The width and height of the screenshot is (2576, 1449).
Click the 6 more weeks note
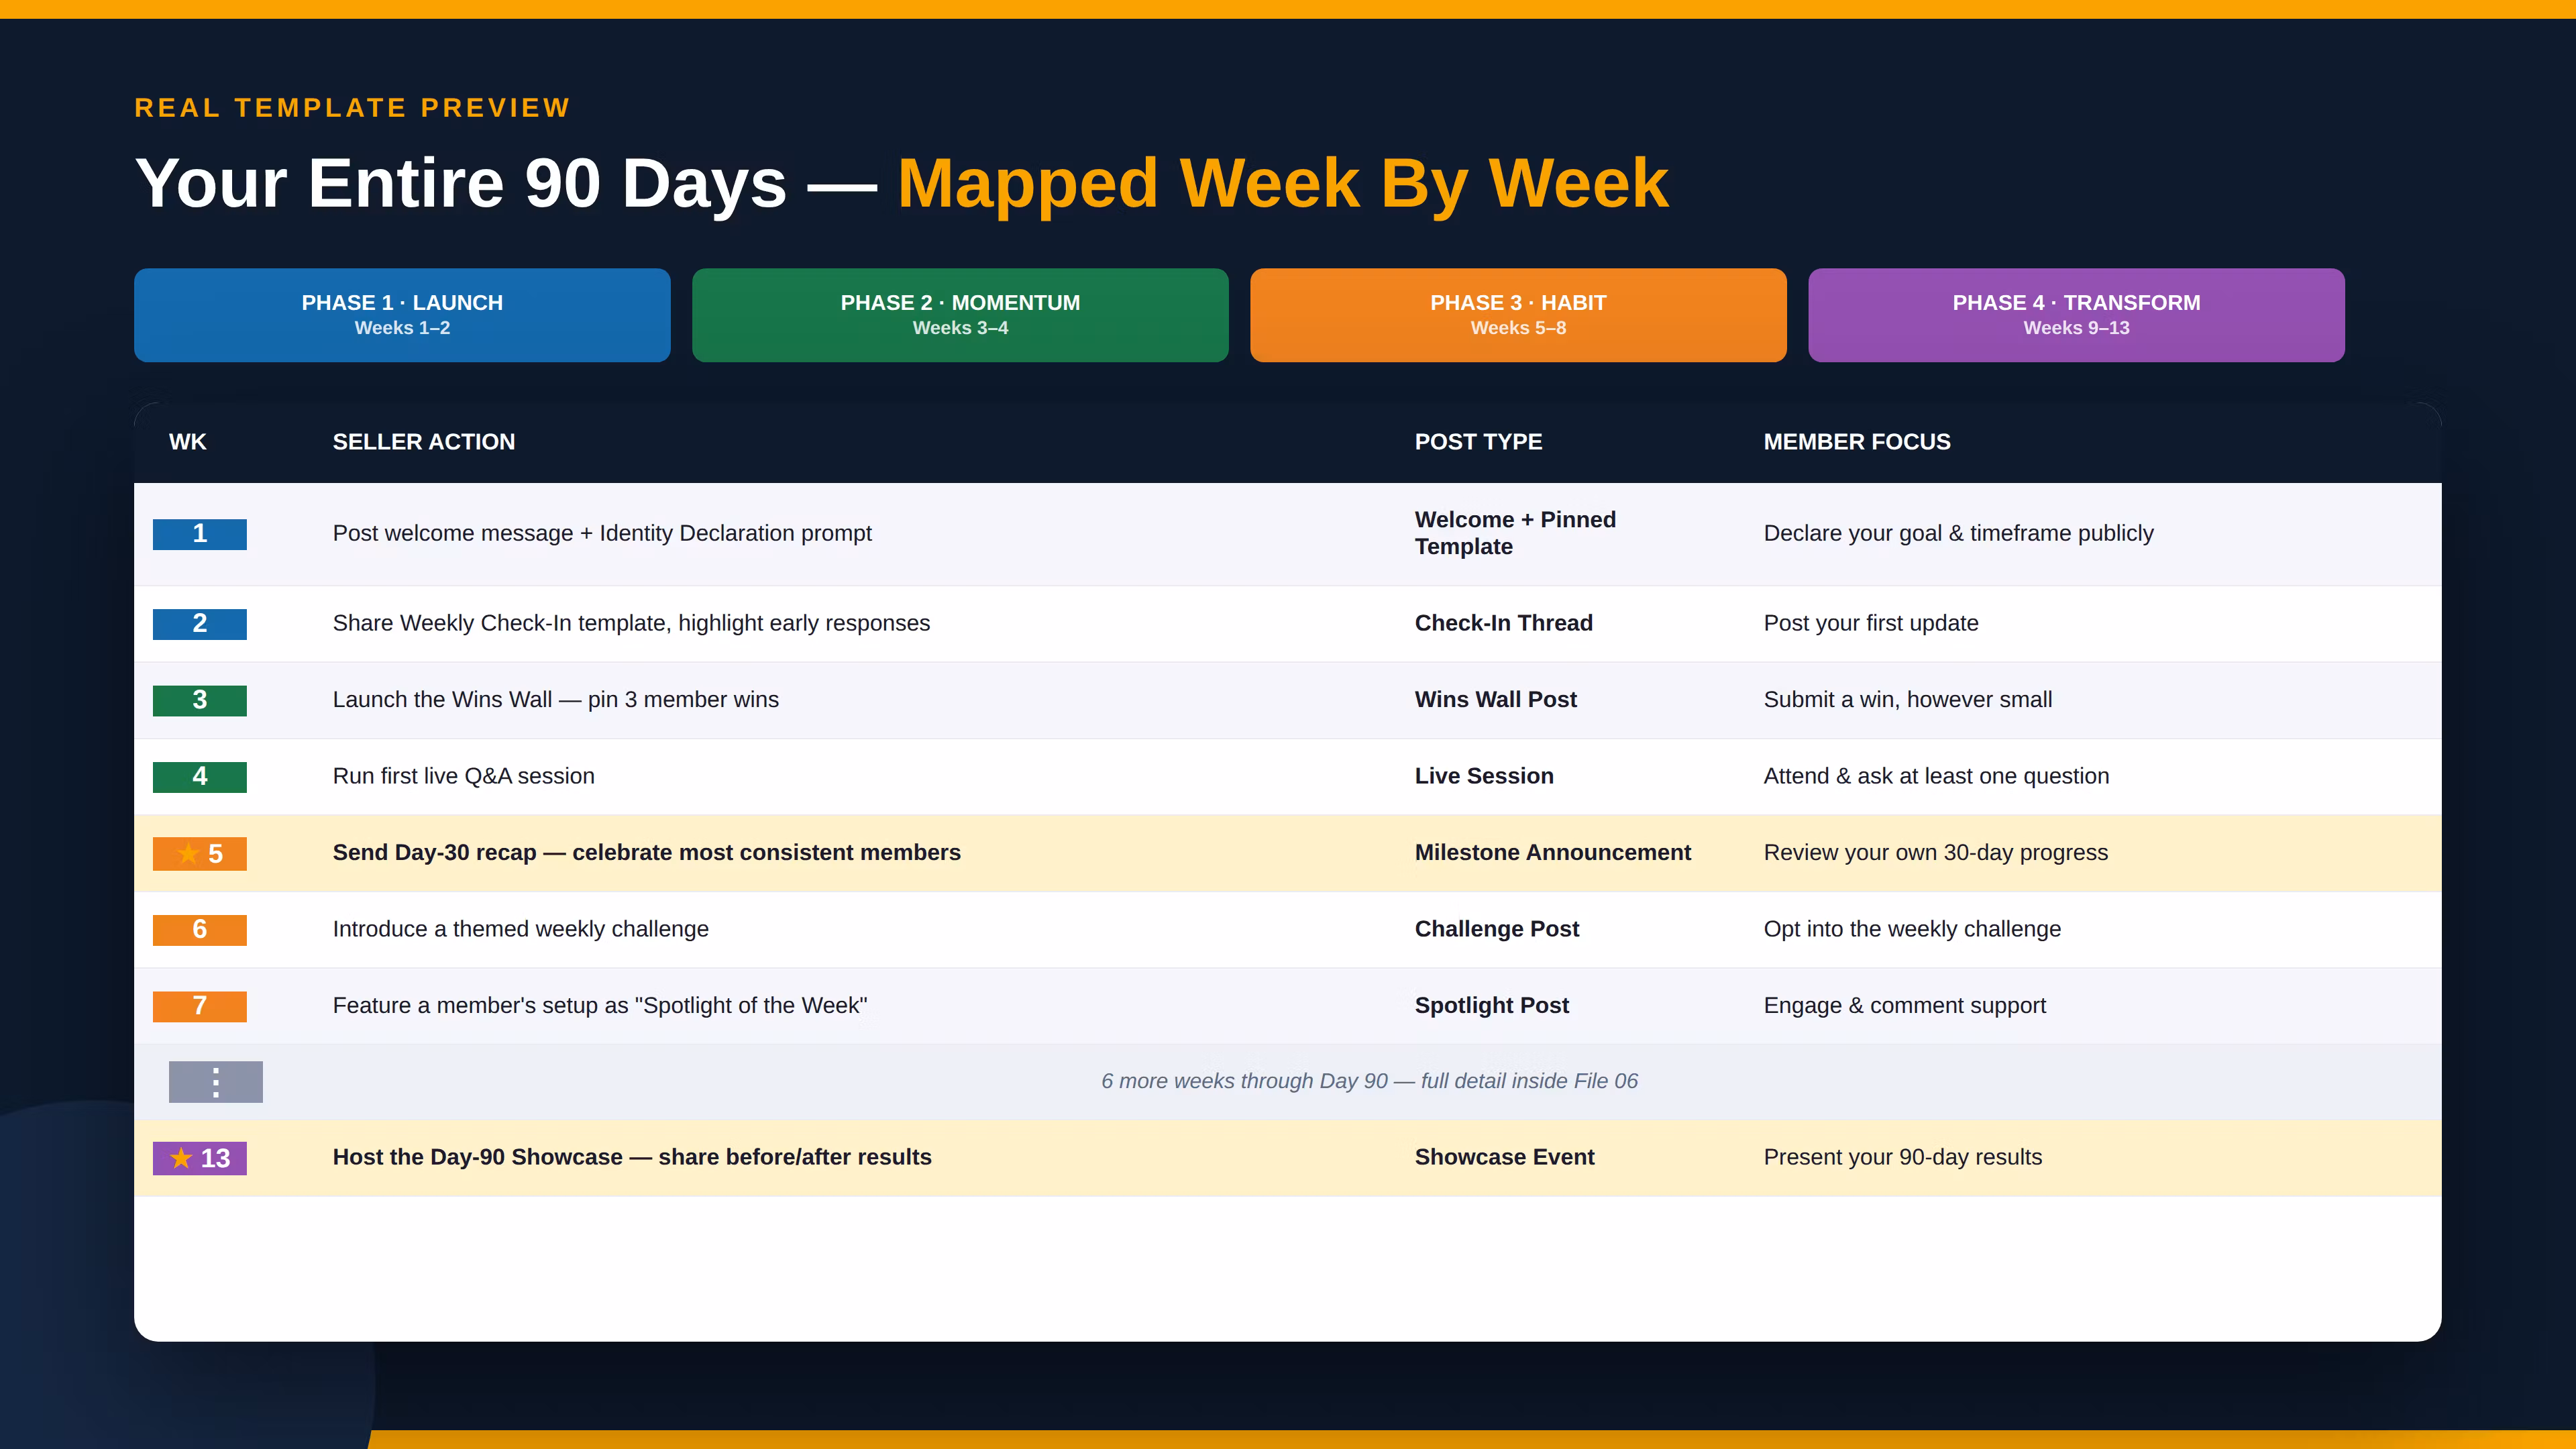click(1369, 1081)
